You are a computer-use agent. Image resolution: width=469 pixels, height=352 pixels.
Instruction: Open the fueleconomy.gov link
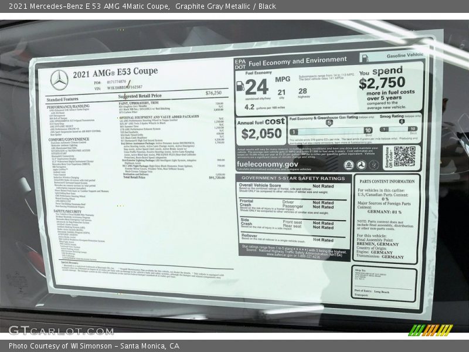pyautogui.click(x=267, y=164)
